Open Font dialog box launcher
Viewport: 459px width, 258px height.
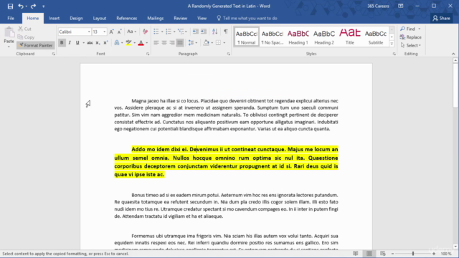click(x=148, y=54)
